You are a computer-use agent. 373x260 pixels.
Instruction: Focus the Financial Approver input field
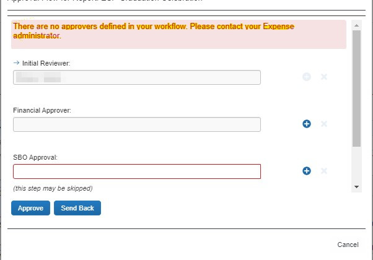[x=136, y=124]
